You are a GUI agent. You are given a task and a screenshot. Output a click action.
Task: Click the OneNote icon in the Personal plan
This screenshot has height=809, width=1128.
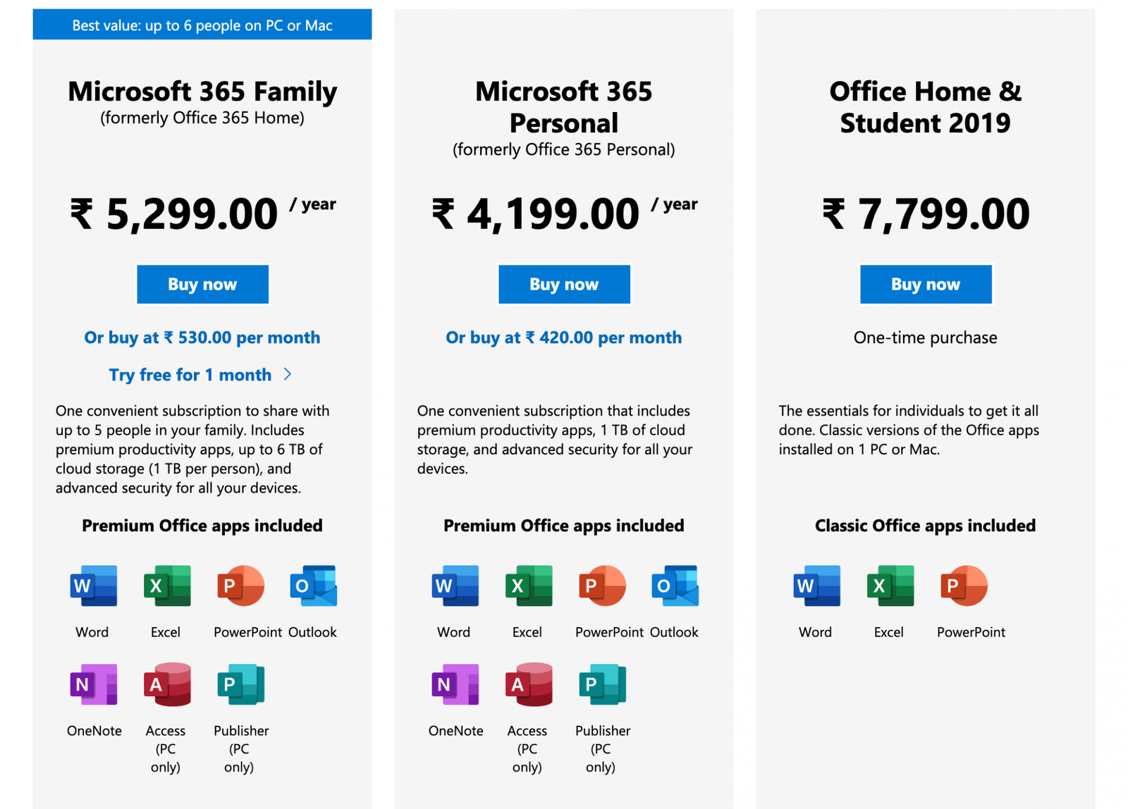(455, 684)
